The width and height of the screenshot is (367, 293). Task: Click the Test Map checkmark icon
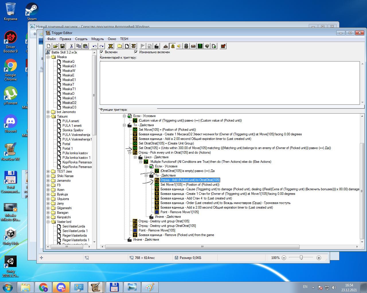coord(223,46)
